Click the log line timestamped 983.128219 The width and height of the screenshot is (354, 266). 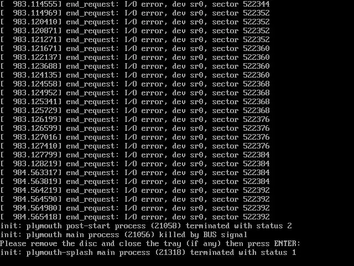click(x=135, y=164)
